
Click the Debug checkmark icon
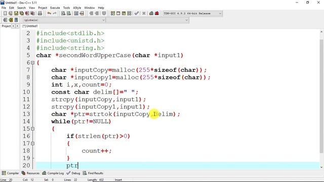[x=137, y=14]
